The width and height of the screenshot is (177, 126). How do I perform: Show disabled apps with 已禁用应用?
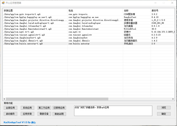[x=58, y=108]
